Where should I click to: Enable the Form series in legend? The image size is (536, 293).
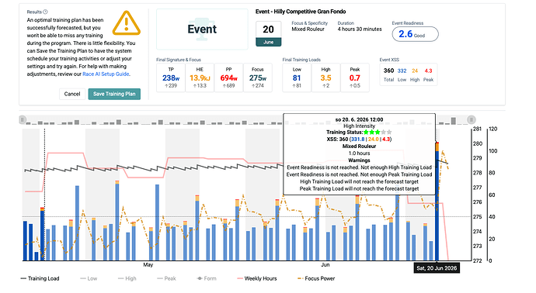(207, 278)
